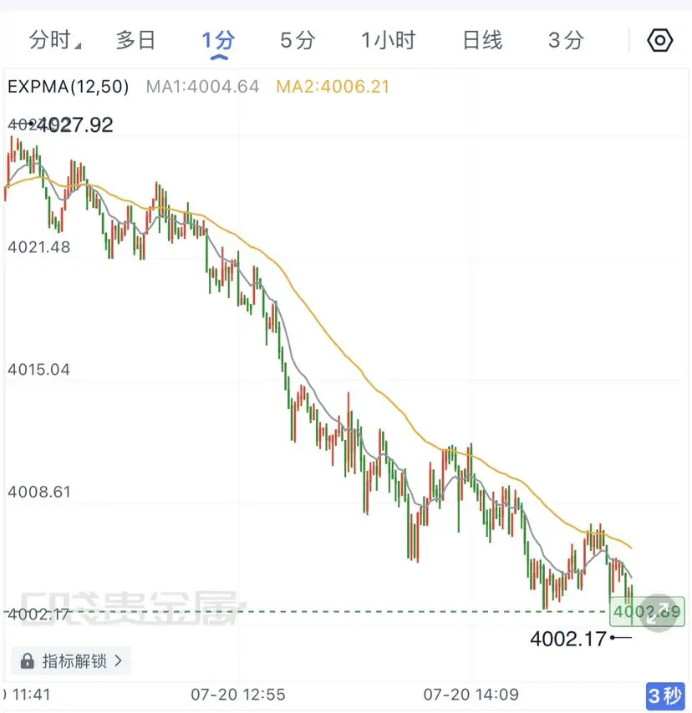The height and width of the screenshot is (713, 692).
Task: Select the 1小时 timeframe tab
Action: pos(389,40)
